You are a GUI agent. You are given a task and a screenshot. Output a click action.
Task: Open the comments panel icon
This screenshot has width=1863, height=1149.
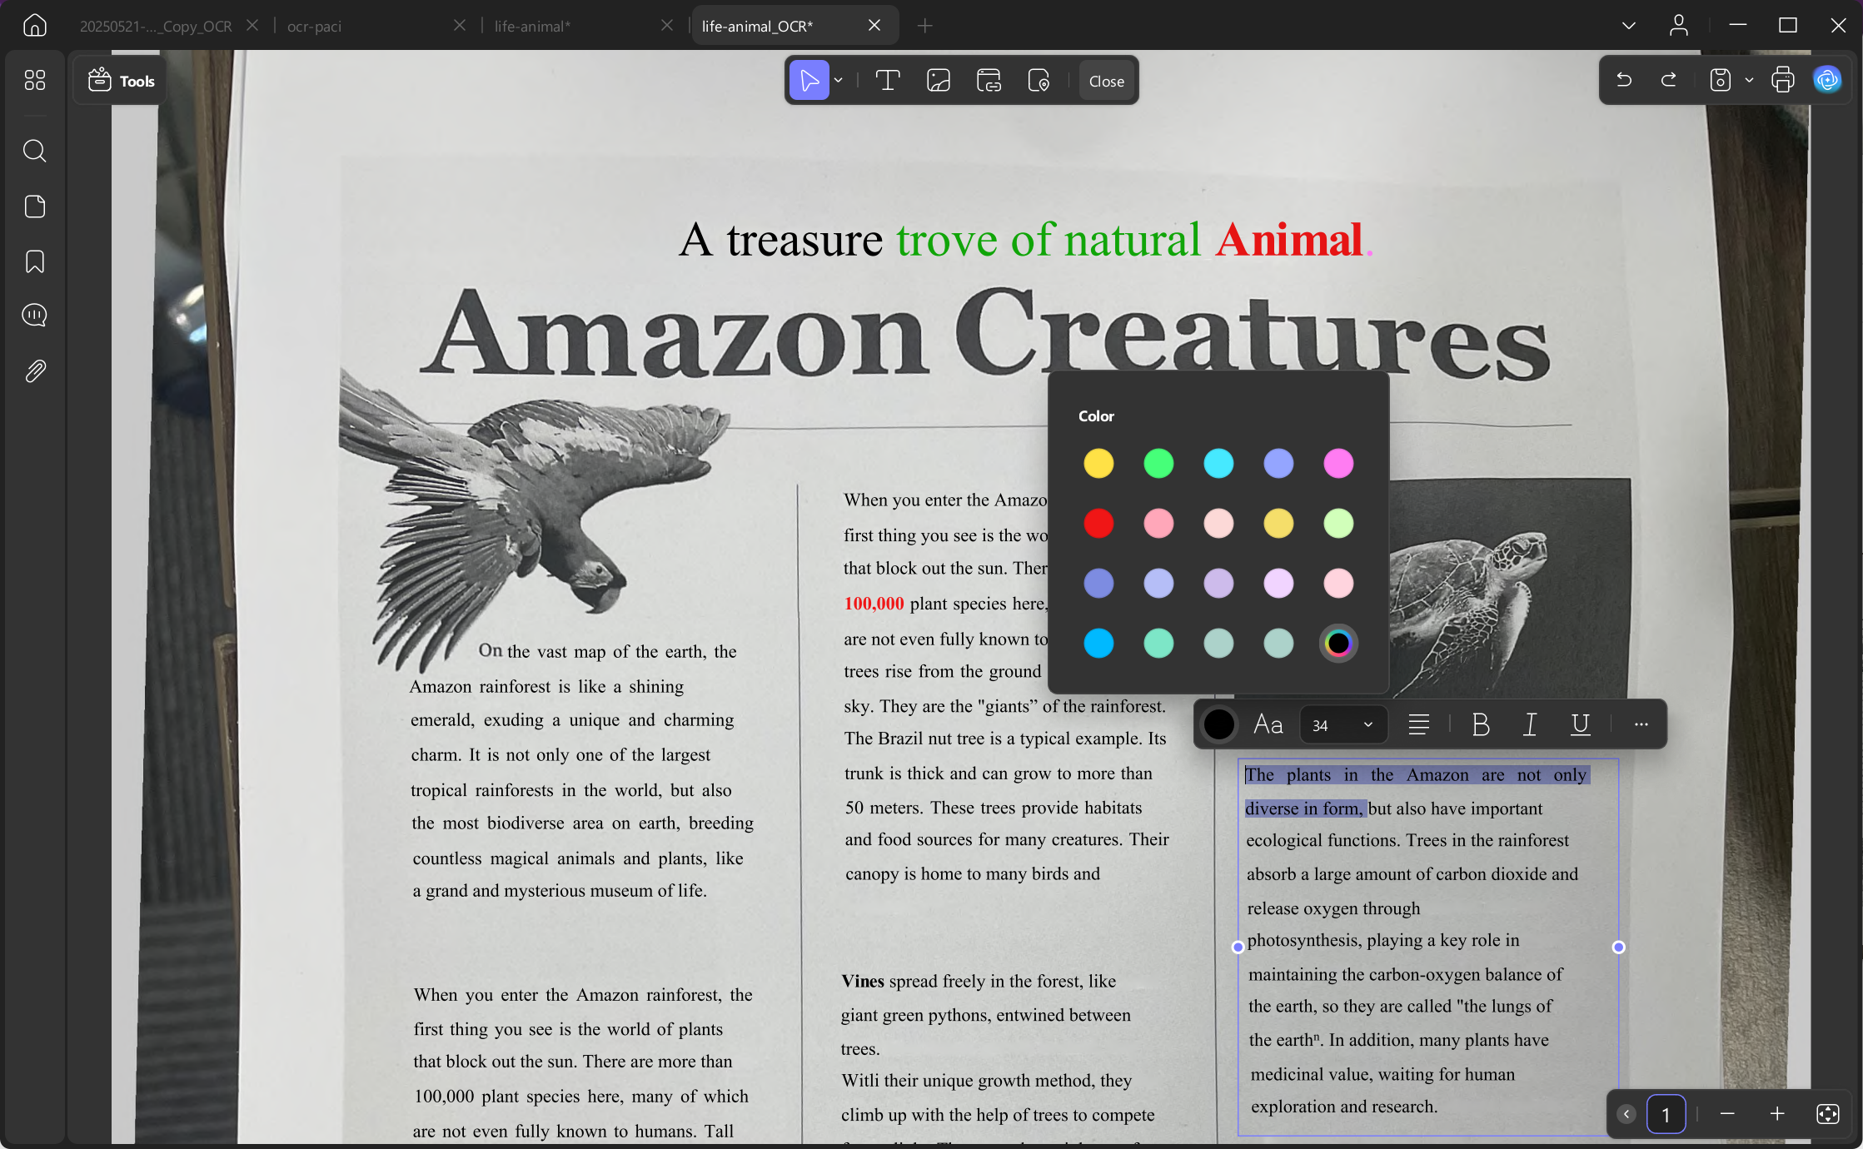[34, 315]
